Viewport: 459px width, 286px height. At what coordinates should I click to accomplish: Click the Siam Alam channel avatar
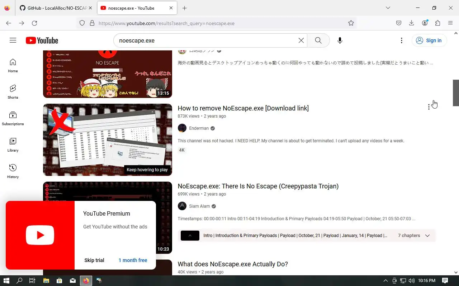coord(182,206)
